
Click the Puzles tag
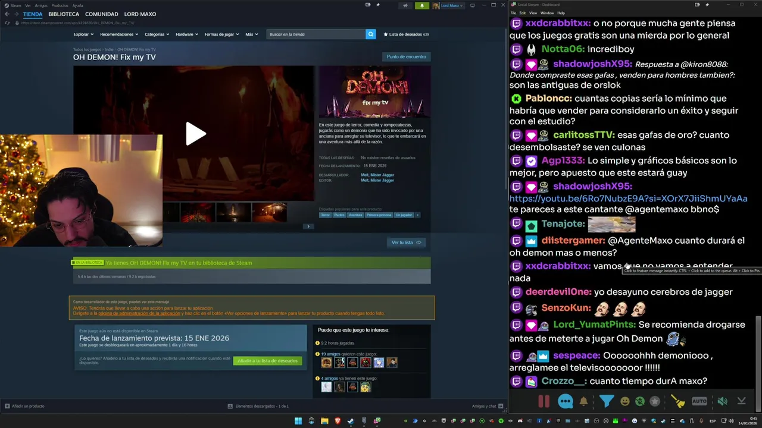[x=339, y=215]
